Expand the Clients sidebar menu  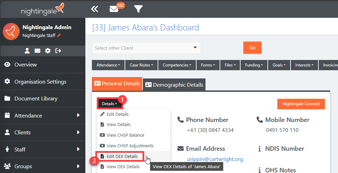43,133
